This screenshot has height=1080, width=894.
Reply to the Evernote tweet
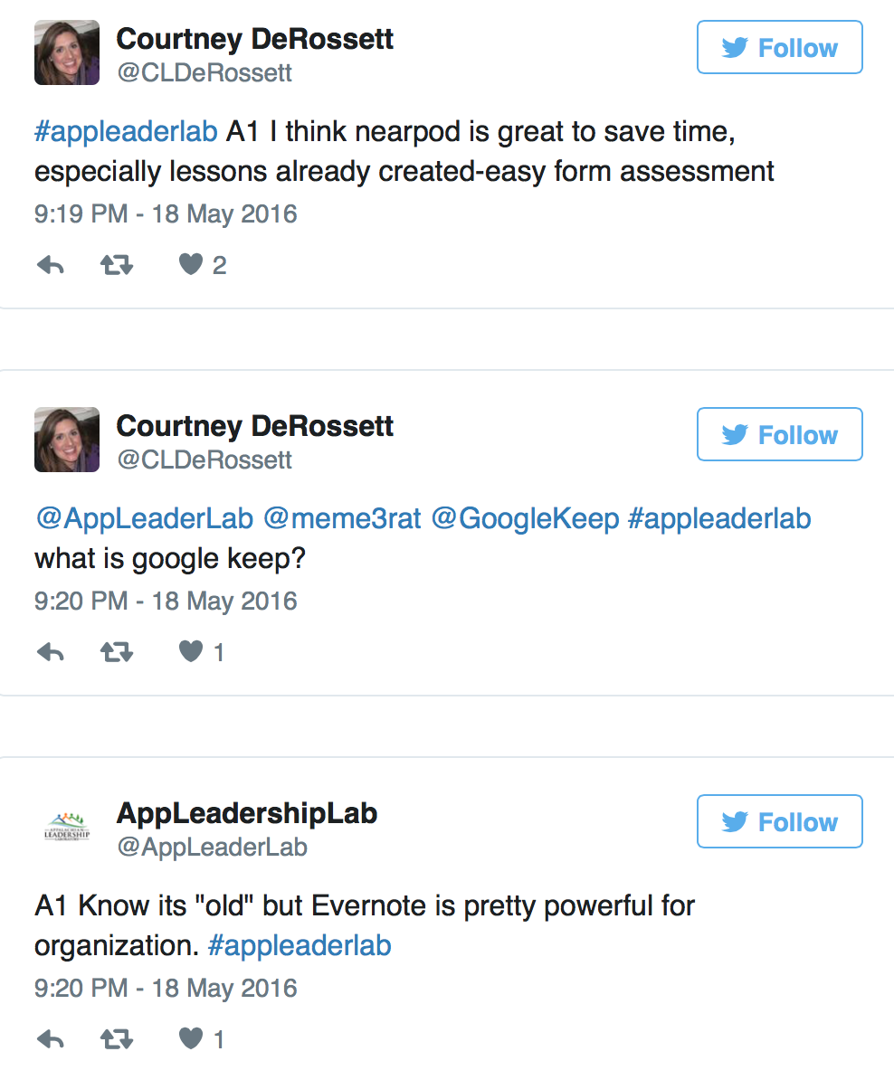pyautogui.click(x=51, y=1038)
